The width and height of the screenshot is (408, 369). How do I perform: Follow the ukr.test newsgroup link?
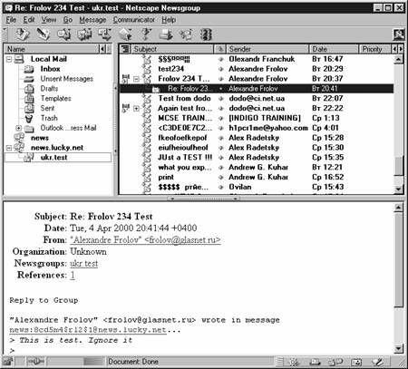click(84, 264)
